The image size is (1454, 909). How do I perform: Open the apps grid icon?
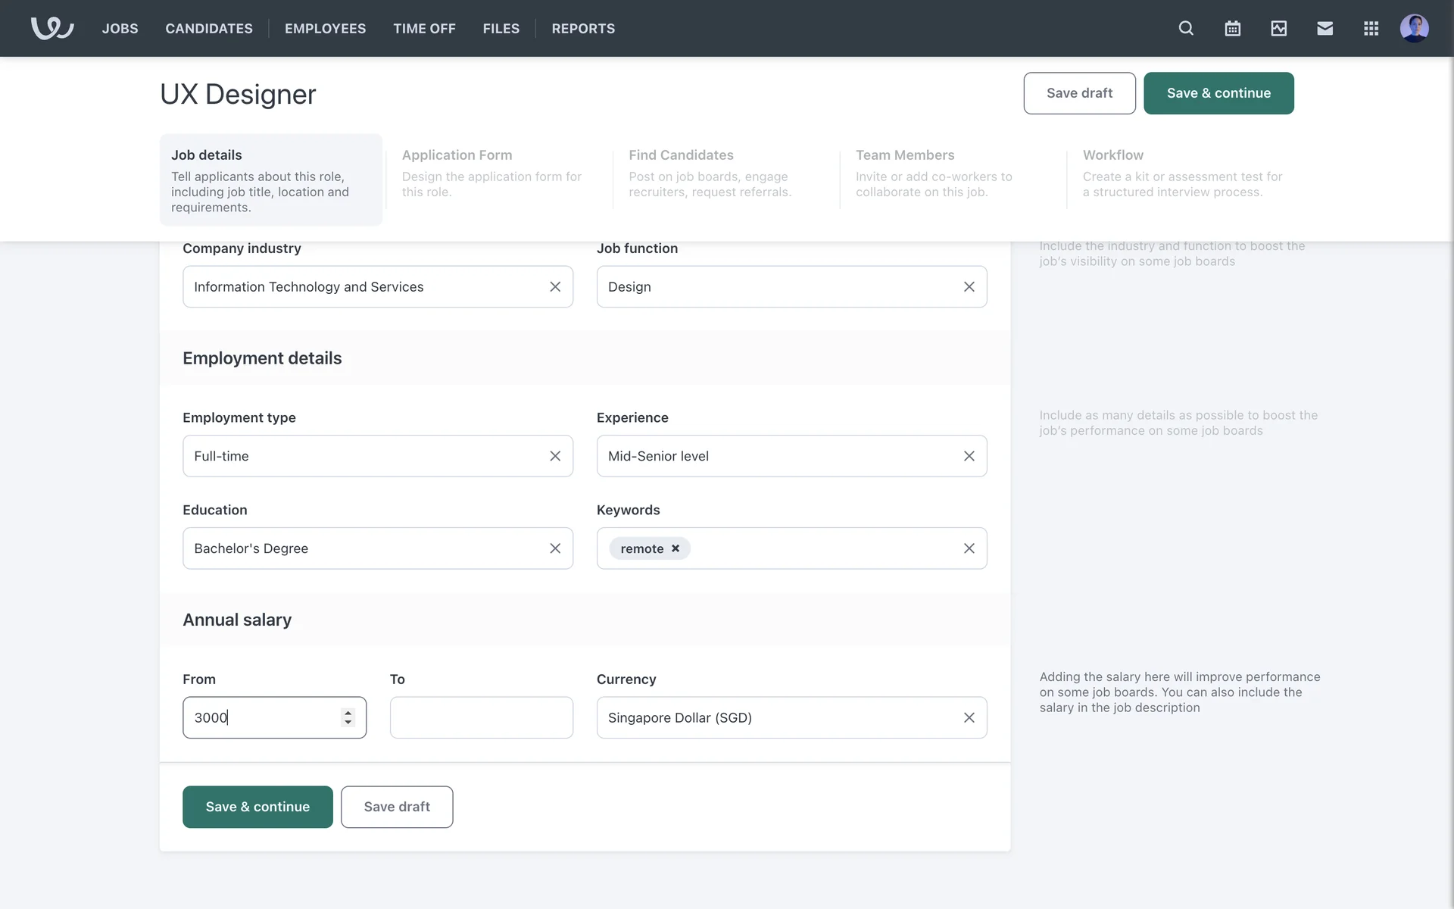tap(1371, 28)
